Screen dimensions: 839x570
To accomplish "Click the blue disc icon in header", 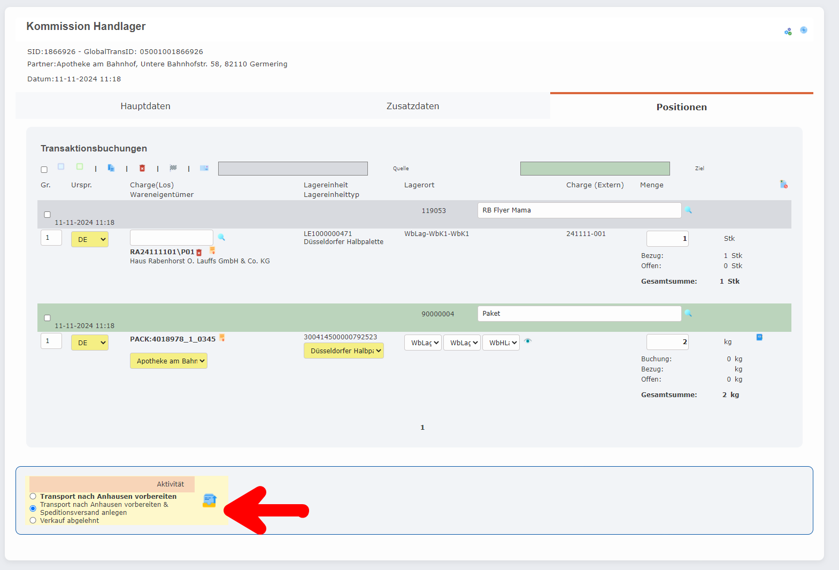I will pos(804,30).
